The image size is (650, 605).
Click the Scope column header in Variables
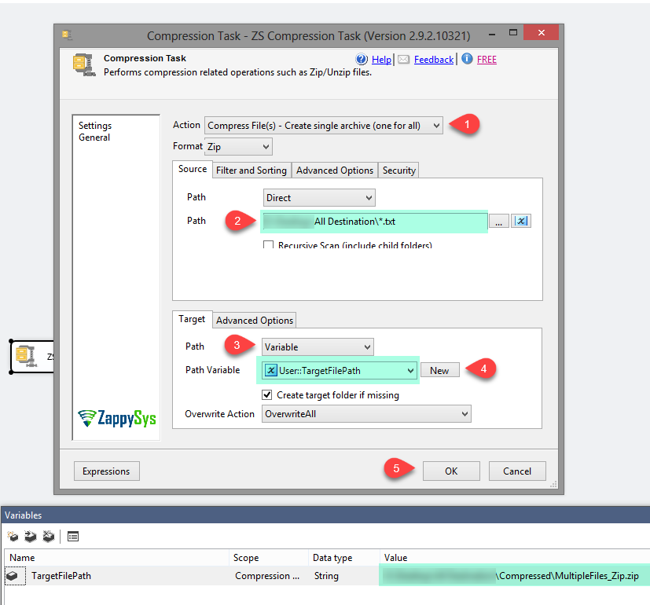point(269,557)
